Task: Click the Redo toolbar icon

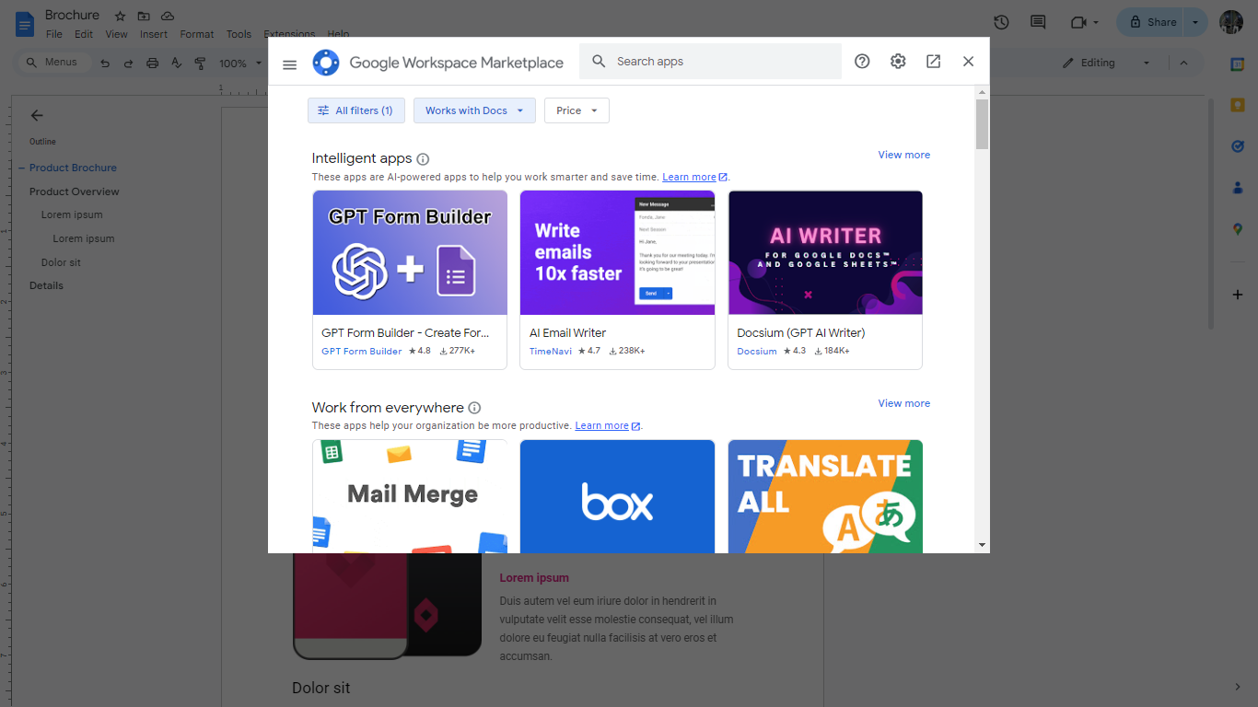Action: (x=128, y=64)
